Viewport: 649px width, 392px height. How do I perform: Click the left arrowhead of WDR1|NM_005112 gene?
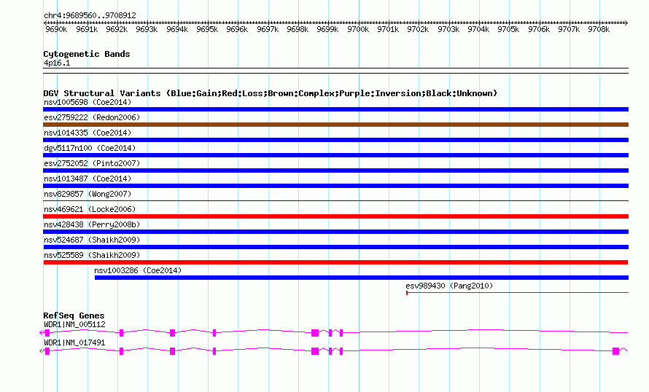pyautogui.click(x=42, y=333)
